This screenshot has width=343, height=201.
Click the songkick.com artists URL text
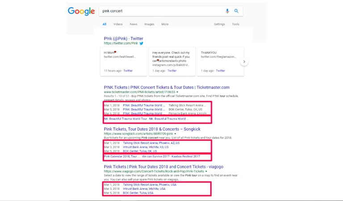pyautogui.click(x=138, y=134)
